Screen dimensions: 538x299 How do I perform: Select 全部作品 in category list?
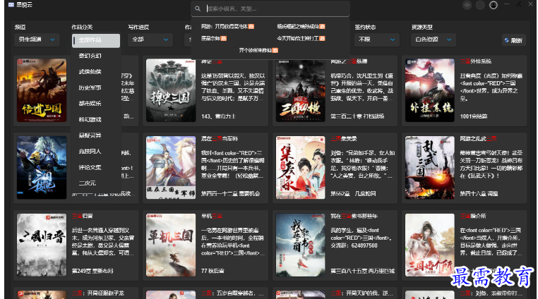point(96,40)
